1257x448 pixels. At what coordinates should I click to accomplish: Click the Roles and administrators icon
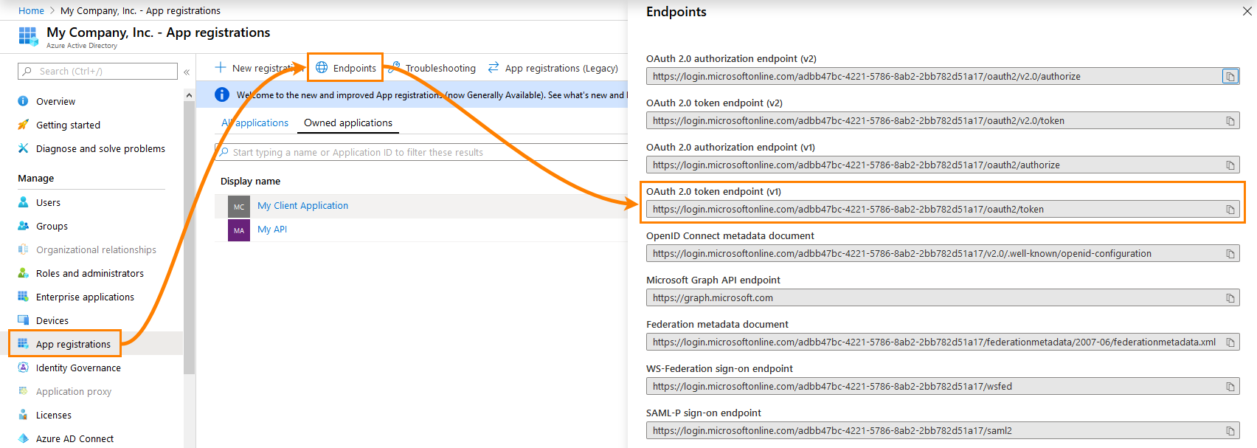[23, 273]
